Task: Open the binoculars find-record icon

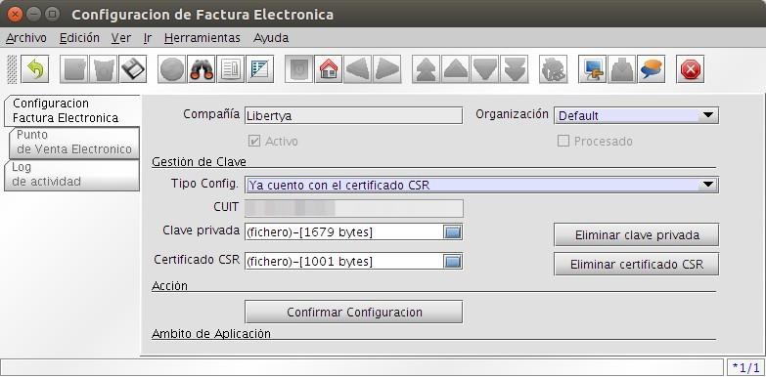Action: point(202,69)
